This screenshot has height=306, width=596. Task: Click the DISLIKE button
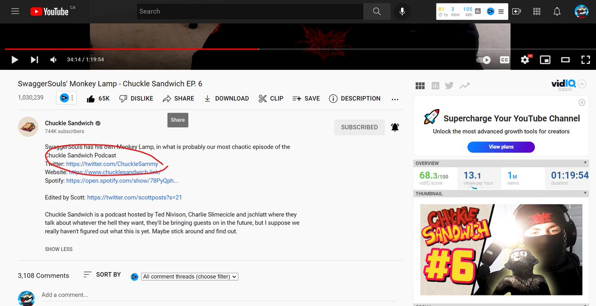[136, 99]
